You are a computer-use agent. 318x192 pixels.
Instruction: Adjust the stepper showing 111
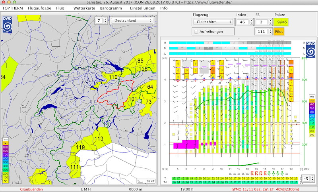click(270, 32)
